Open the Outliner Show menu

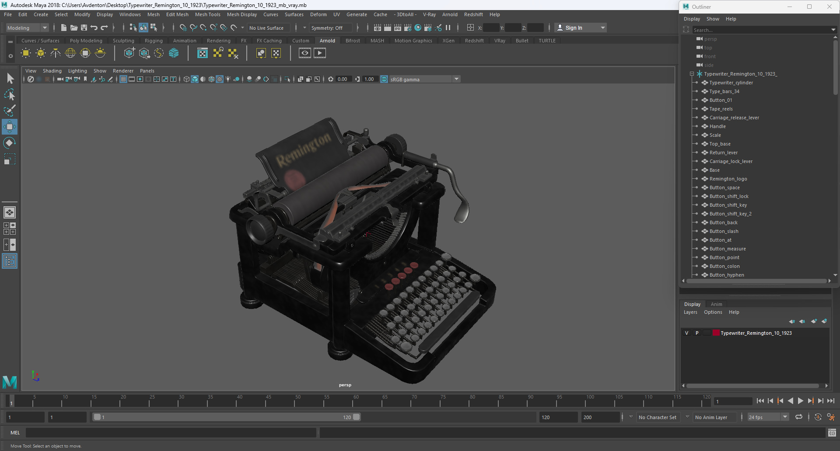click(713, 19)
